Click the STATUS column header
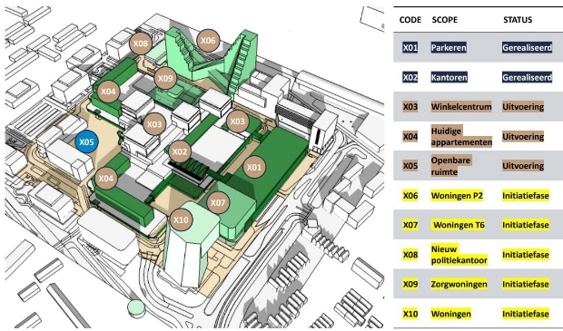563x331 pixels. (x=518, y=20)
